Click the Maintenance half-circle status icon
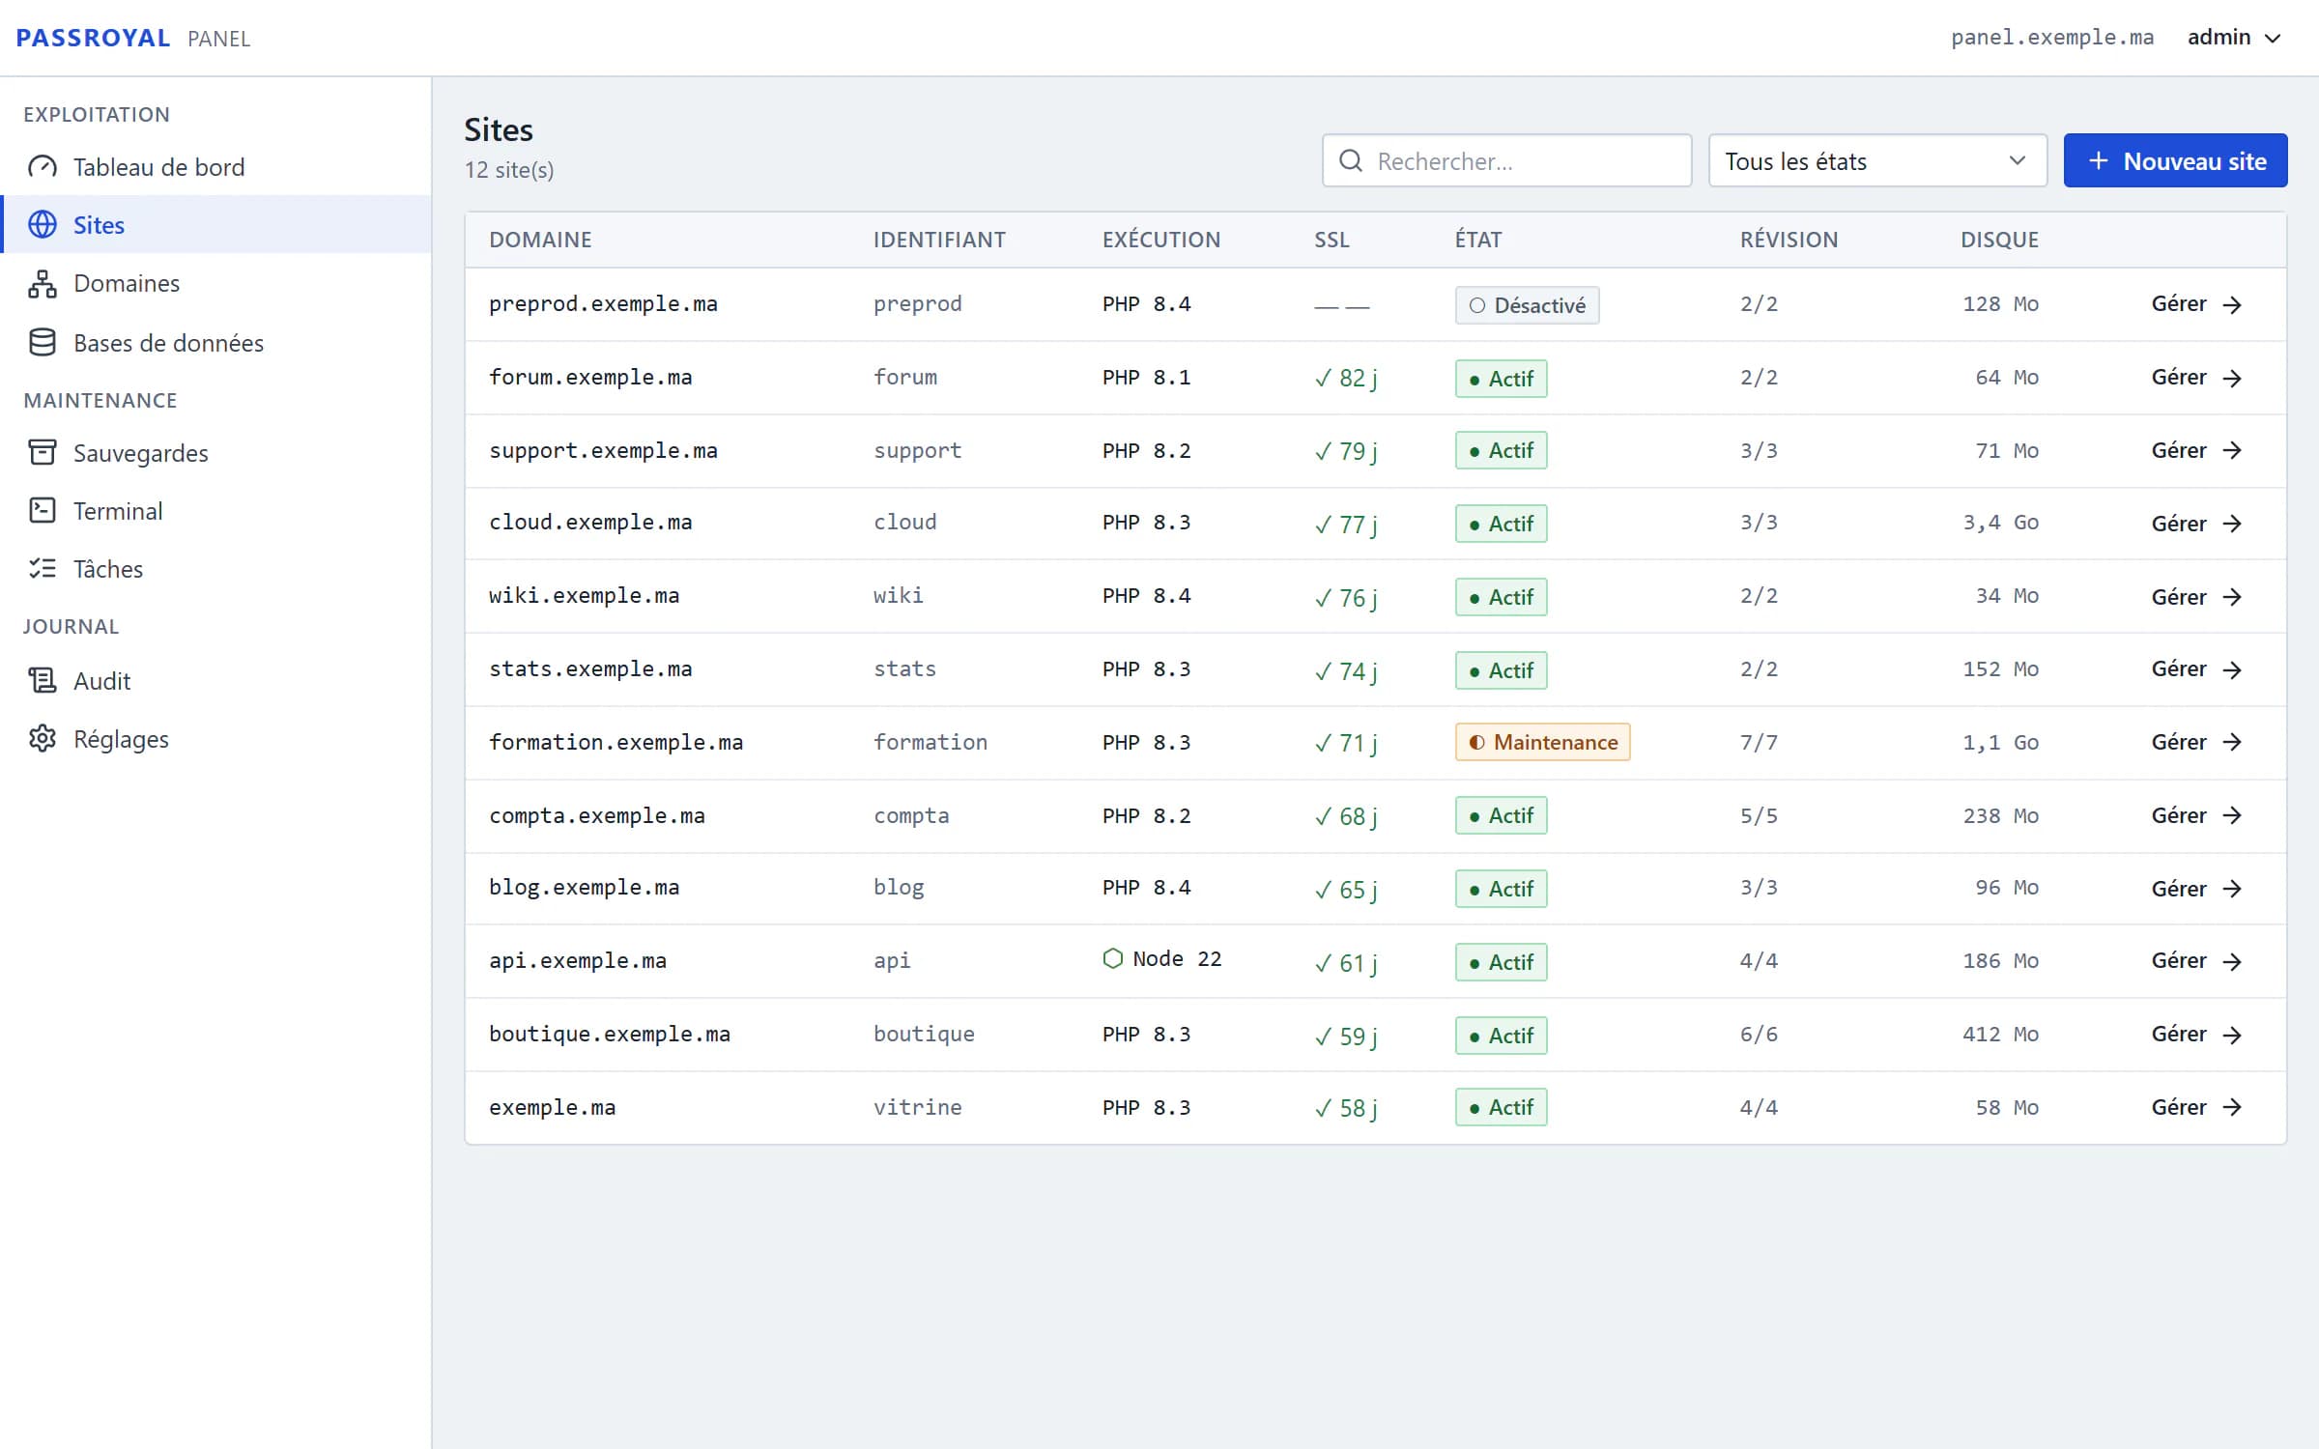The image size is (2319, 1449). pos(1477,743)
